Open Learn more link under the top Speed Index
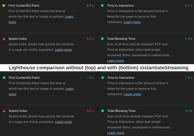This screenshot has width=194, height=136. point(63,50)
